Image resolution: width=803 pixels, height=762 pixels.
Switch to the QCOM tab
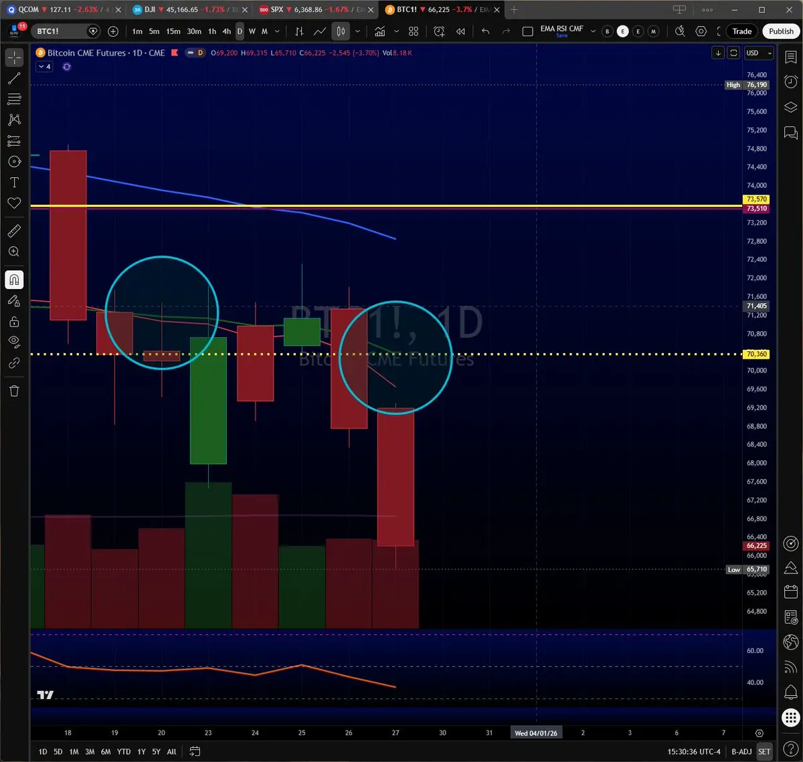[x=64, y=10]
